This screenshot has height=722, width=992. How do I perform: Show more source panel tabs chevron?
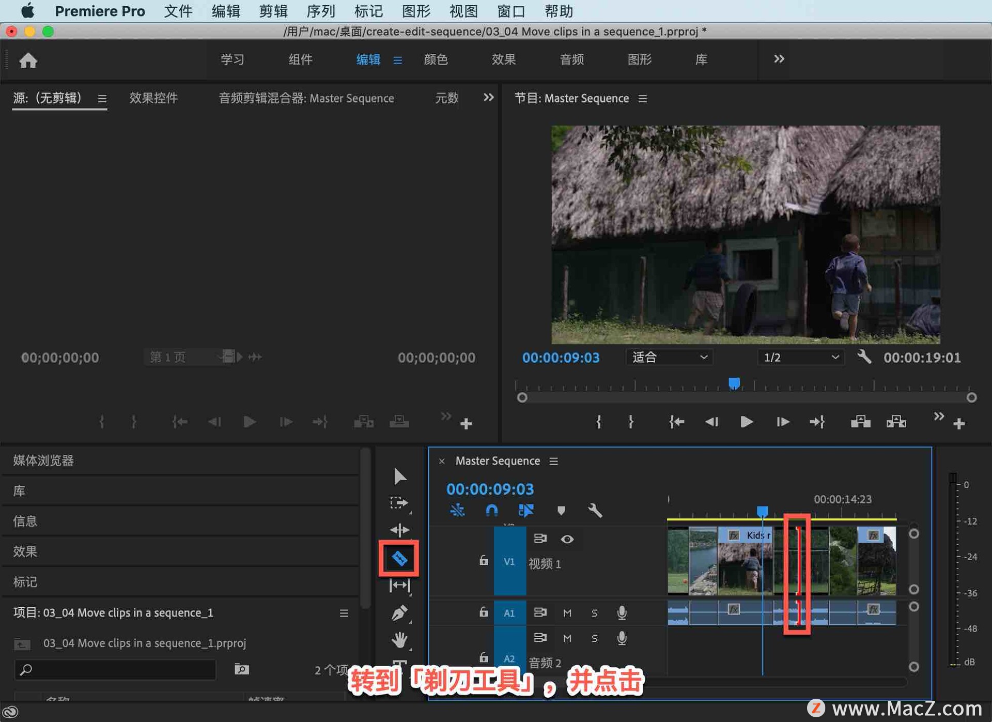[488, 97]
